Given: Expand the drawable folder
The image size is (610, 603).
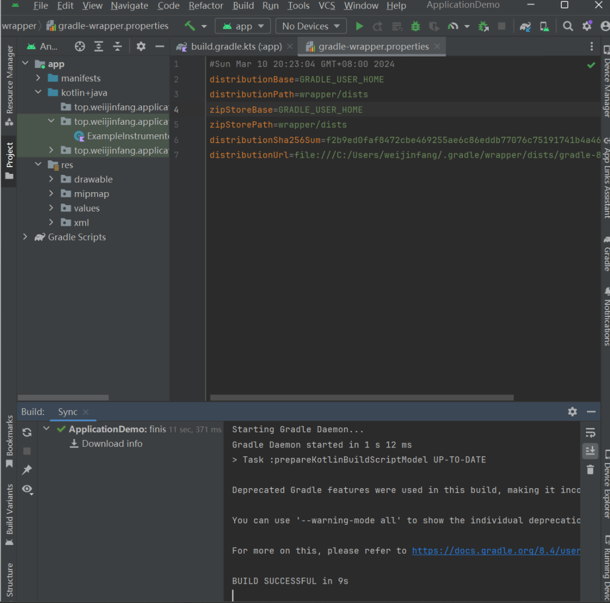Looking at the screenshot, I should tap(51, 179).
